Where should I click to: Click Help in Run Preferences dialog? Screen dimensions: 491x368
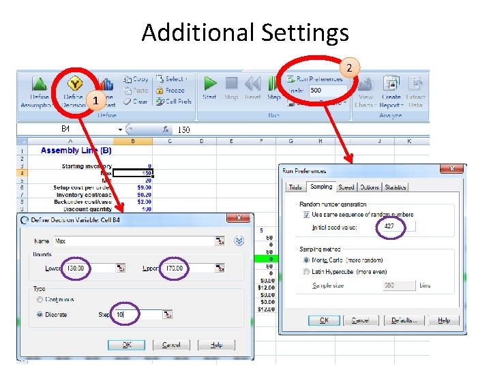444,320
